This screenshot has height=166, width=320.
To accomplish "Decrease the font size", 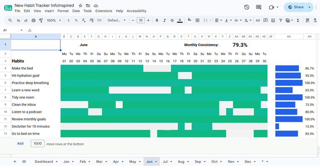I will coord(133,20).
